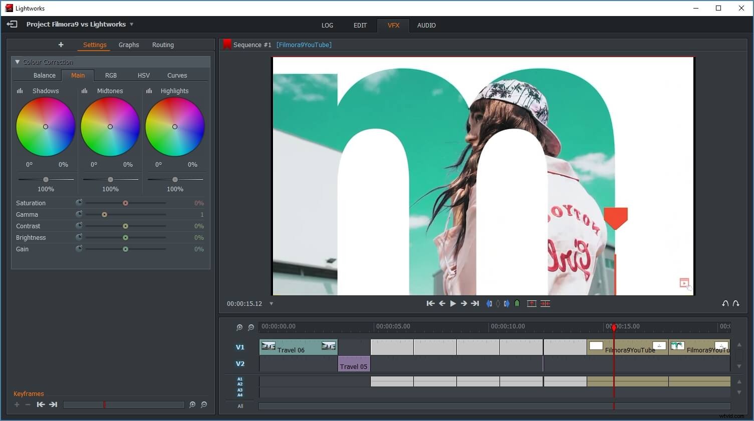
Task: Enable the A1 audio track selector
Action: 240,379
